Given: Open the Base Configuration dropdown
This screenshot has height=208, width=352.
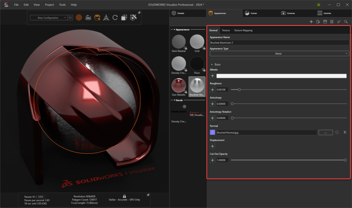Looking at the screenshot, I should click(49, 18).
